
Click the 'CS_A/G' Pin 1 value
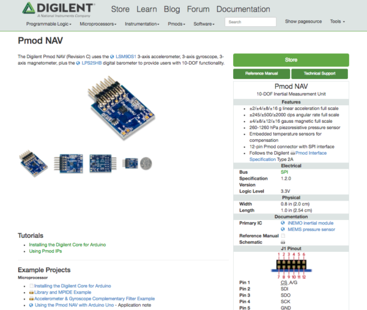pos(289,282)
